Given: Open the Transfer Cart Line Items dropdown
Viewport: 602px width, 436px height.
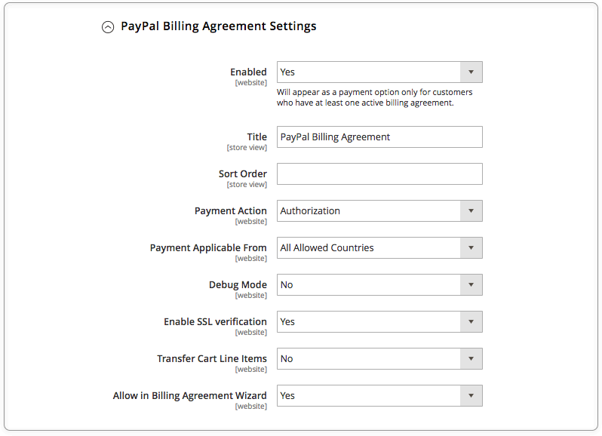Looking at the screenshot, I should (x=369, y=359).
